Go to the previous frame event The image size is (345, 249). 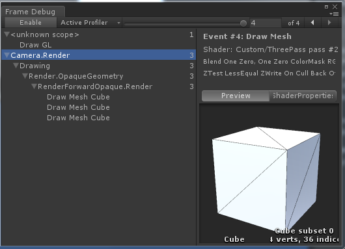click(312, 23)
